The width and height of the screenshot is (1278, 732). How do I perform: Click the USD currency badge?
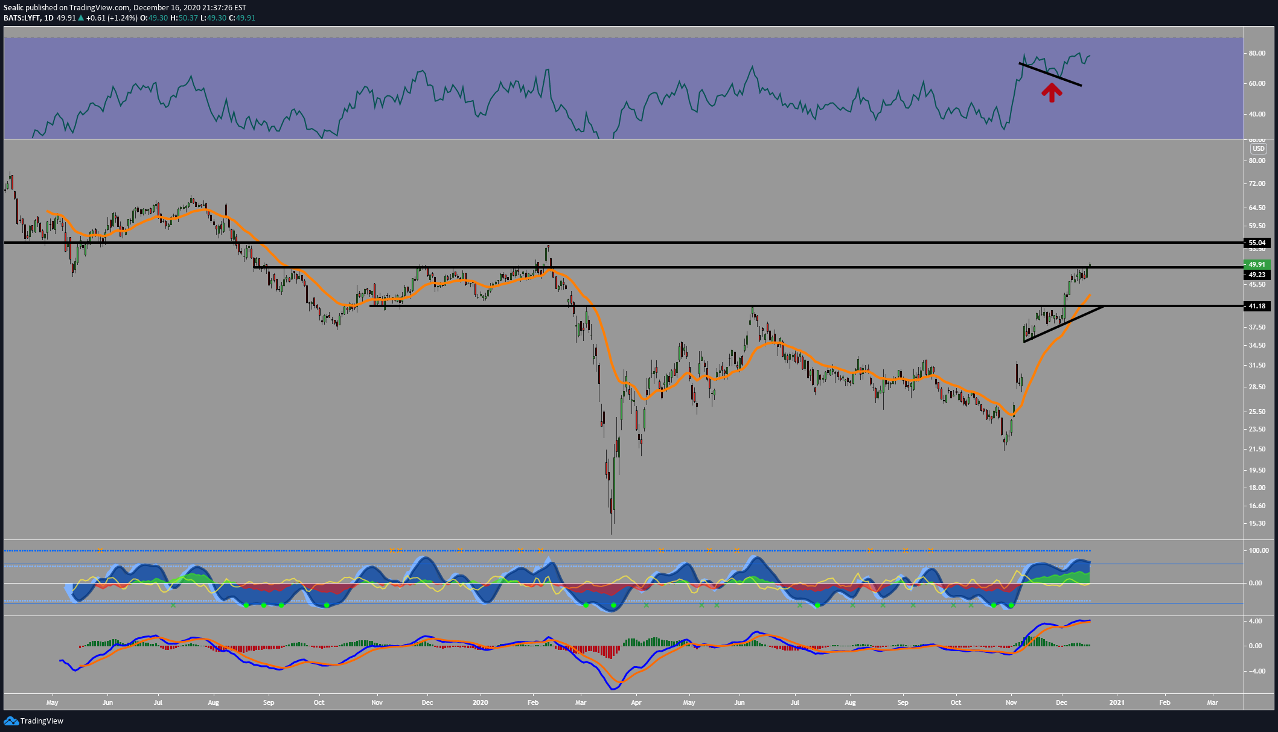[x=1258, y=149]
